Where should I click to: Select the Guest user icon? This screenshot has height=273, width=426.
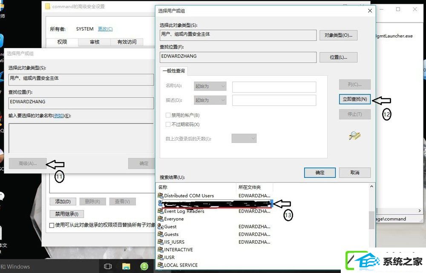point(160,226)
